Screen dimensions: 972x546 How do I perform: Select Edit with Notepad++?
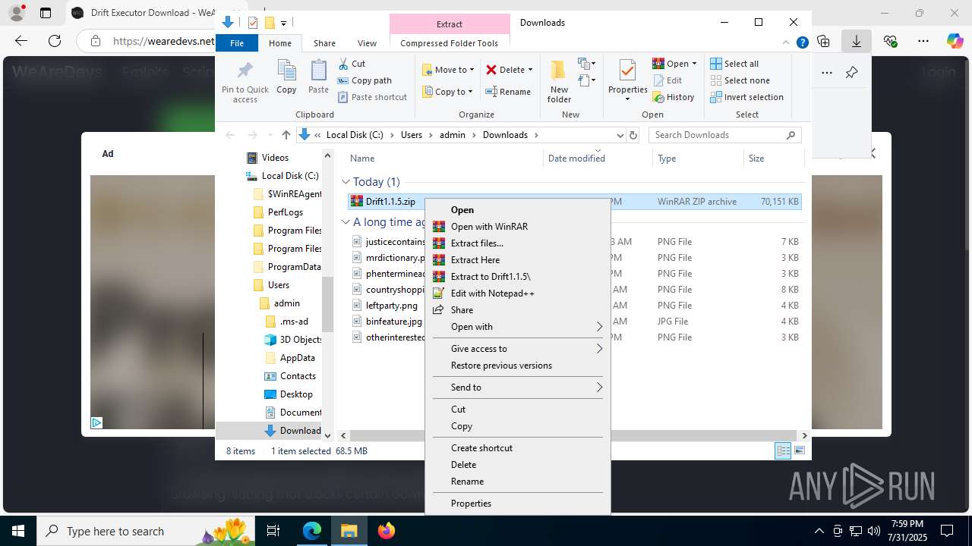click(517, 293)
